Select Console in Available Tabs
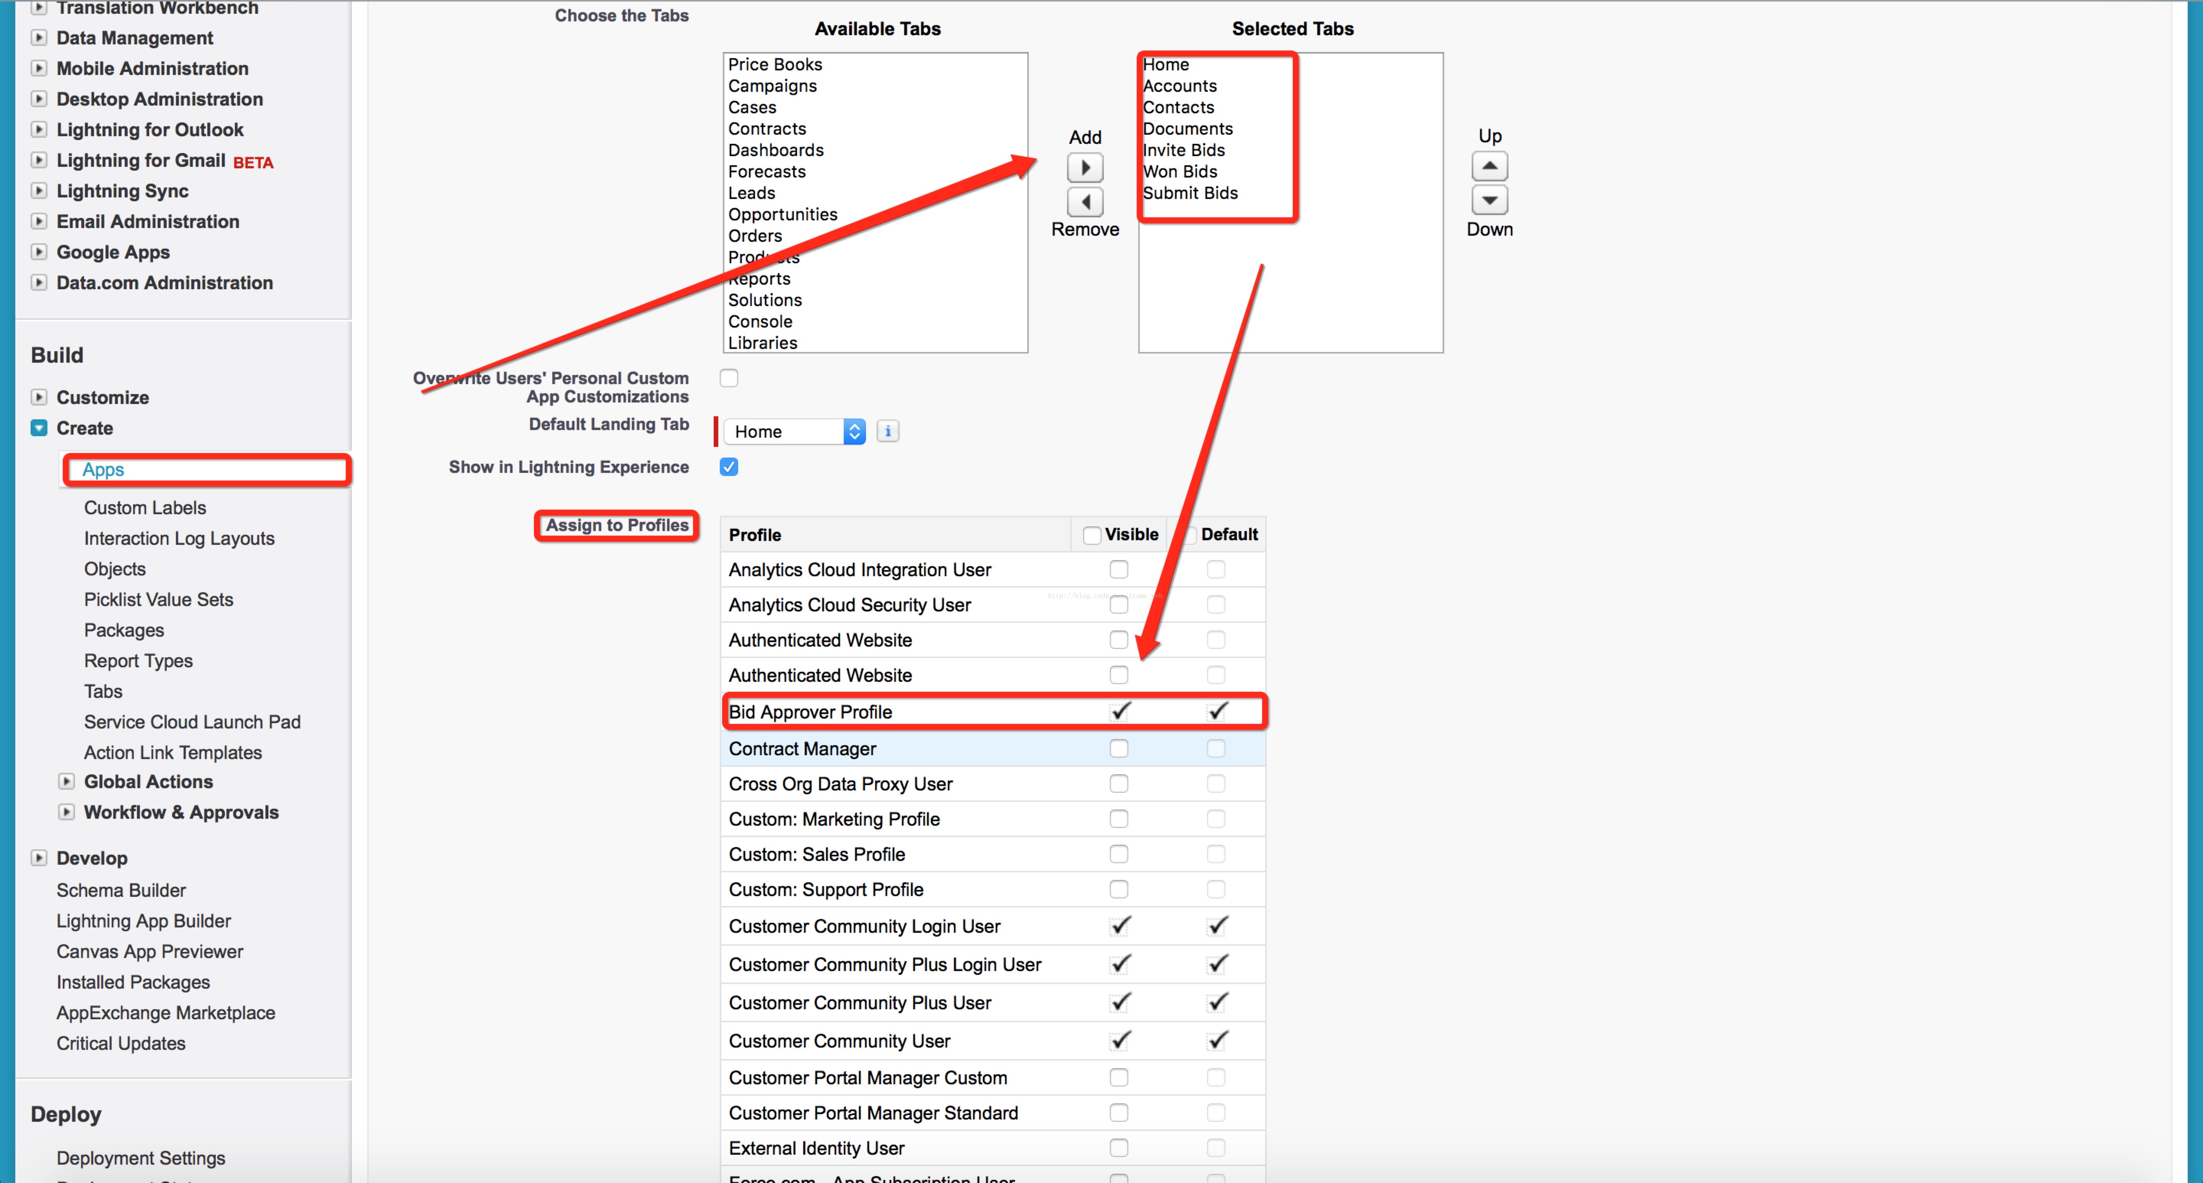Viewport: 2203px width, 1183px height. [x=760, y=322]
